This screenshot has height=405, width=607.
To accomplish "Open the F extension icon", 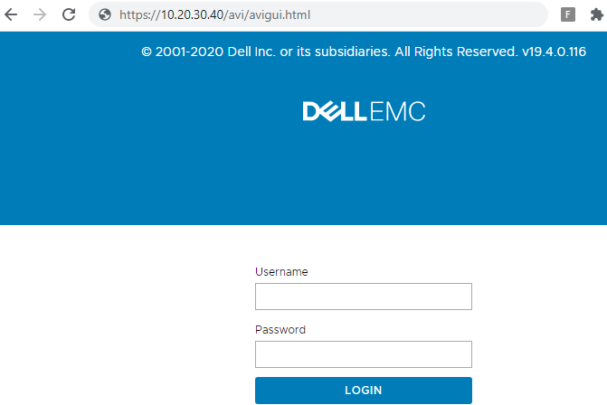I will 568,14.
